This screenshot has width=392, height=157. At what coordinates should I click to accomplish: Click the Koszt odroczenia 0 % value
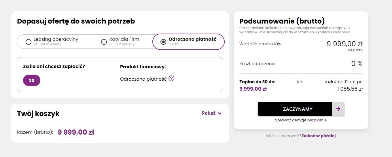(357, 64)
